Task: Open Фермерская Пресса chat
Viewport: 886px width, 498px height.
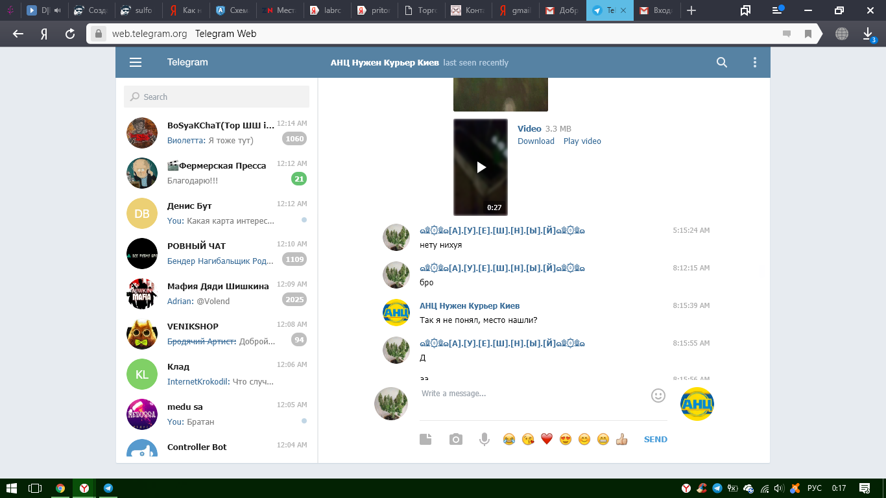Action: (x=217, y=173)
